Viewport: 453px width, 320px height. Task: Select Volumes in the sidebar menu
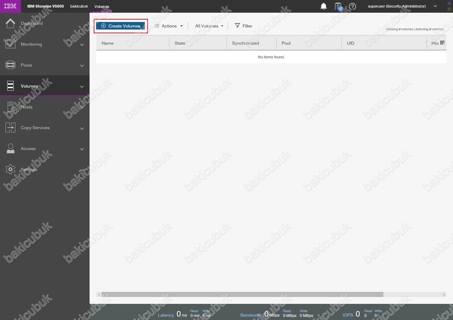pos(29,86)
